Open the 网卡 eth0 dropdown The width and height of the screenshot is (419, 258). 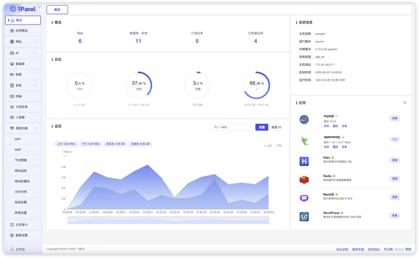(233, 127)
